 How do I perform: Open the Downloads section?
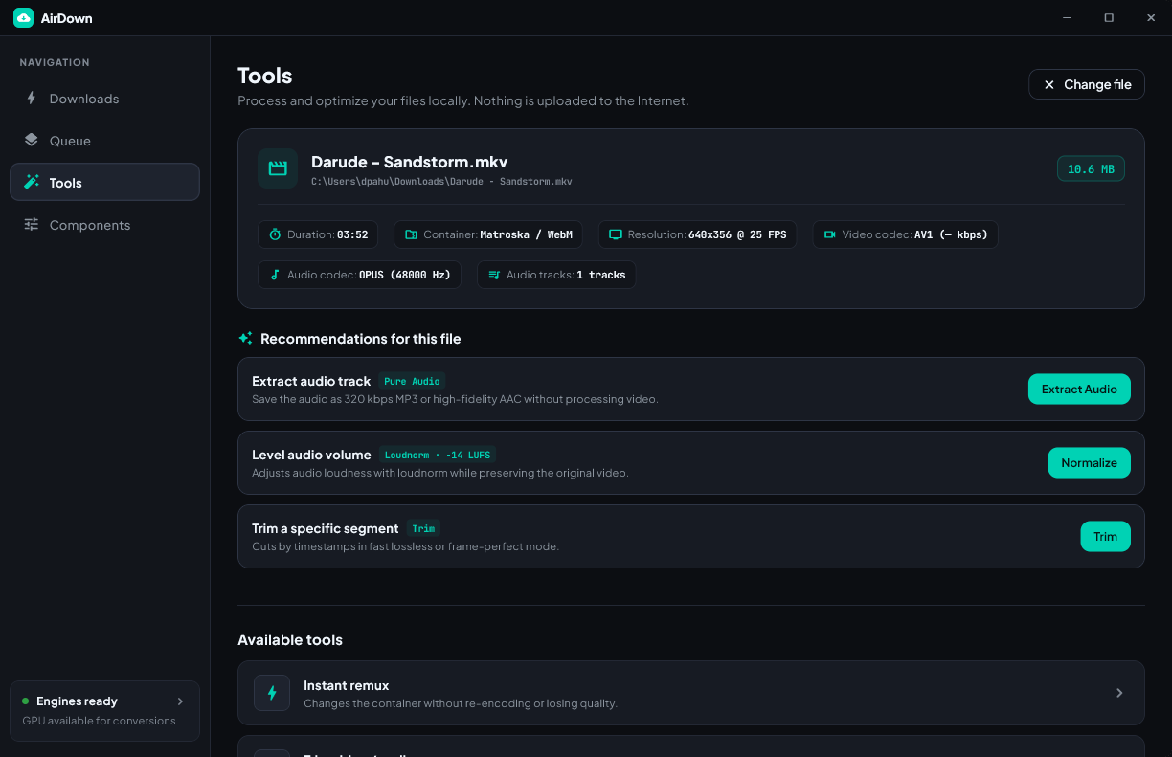tap(104, 99)
